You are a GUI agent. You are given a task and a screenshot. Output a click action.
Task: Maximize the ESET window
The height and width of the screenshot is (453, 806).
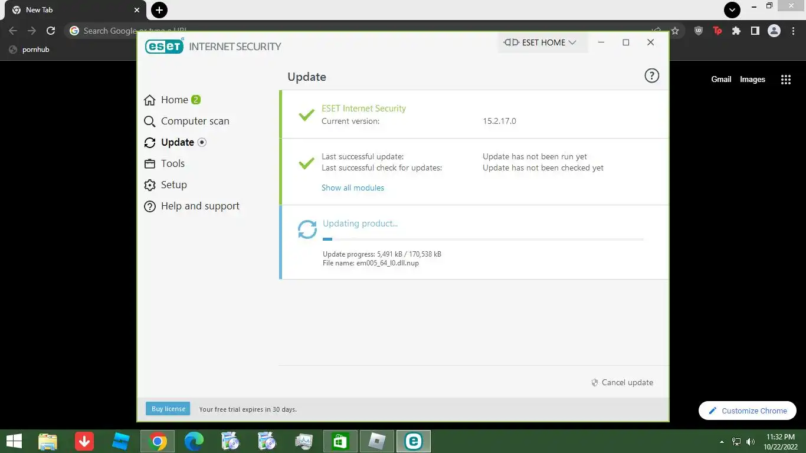[x=626, y=42]
